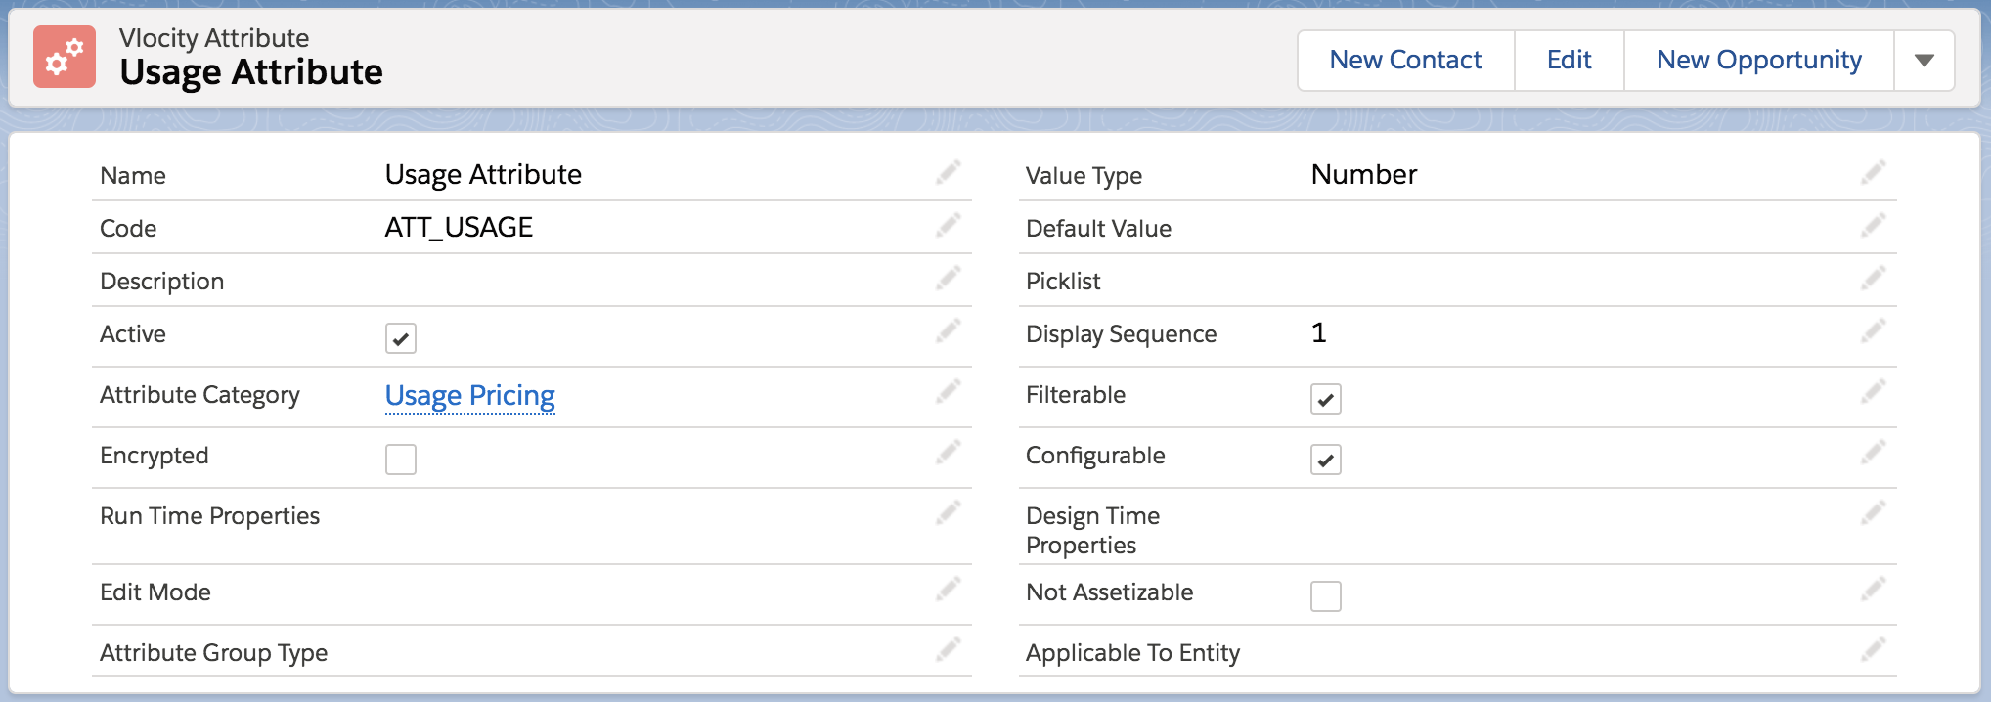Edit Not Assetizable pencil icon
Screen dimensions: 1991x702
coord(1873,590)
